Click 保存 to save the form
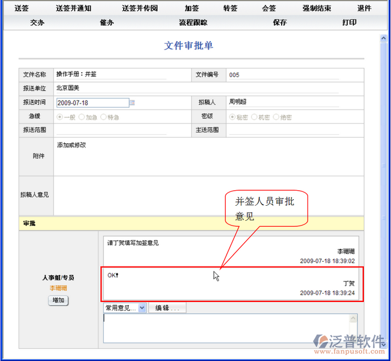Screen dimensions: 391x361 tap(279, 22)
